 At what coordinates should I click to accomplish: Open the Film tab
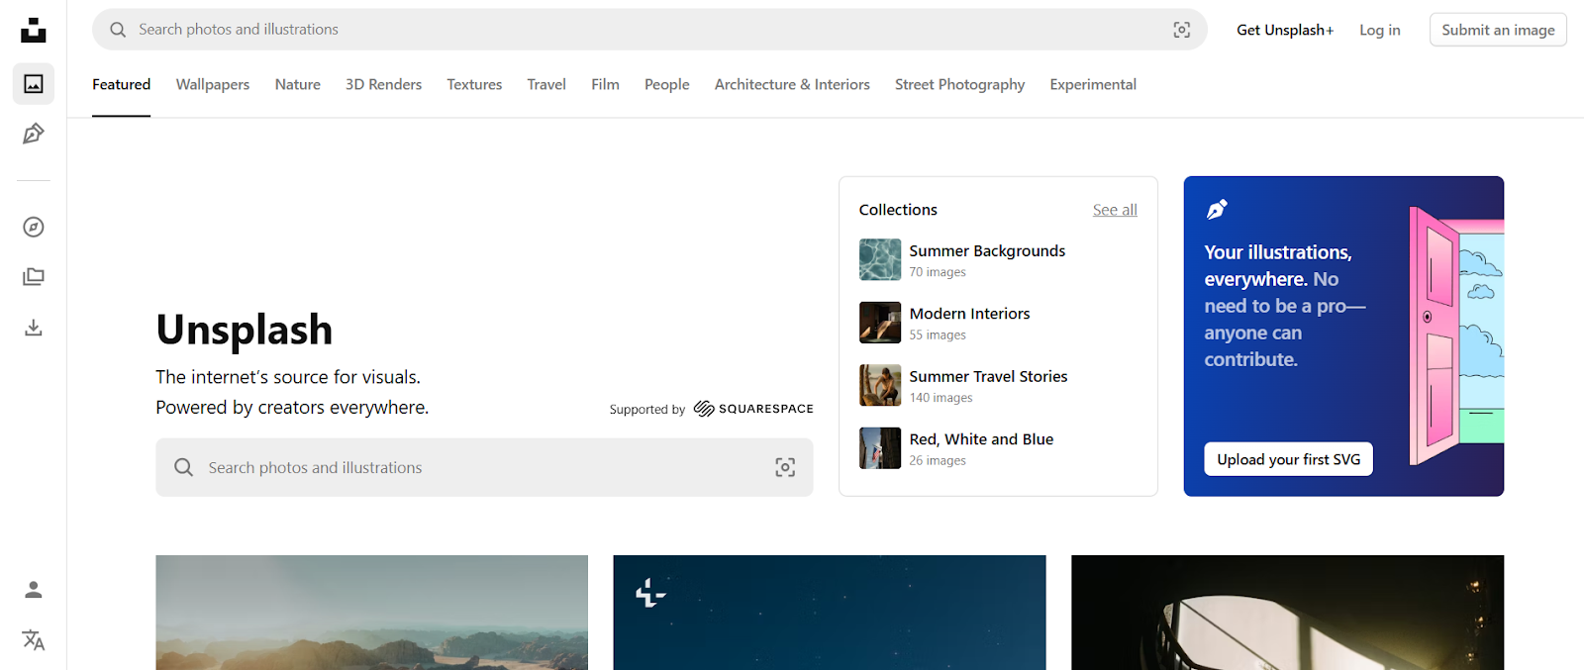coord(605,84)
